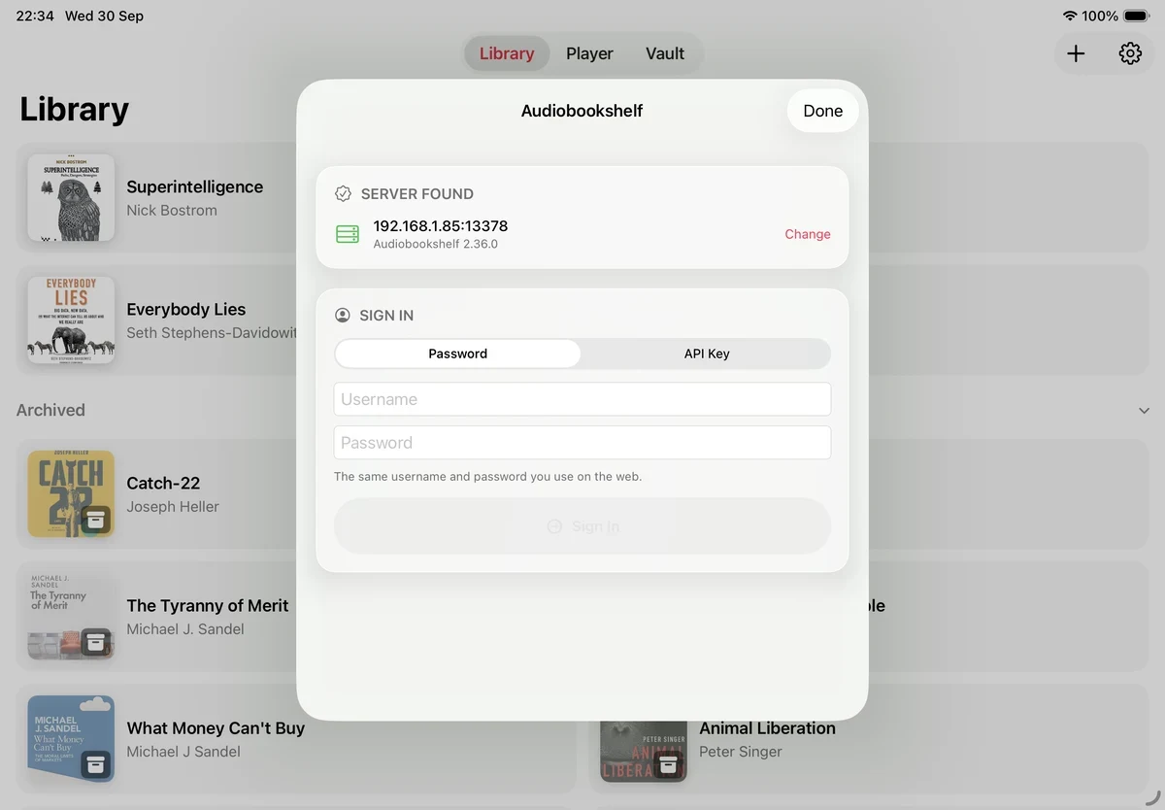Dismiss the Audiobookshelf dialog with Done
This screenshot has width=1165, height=810.
click(x=823, y=111)
